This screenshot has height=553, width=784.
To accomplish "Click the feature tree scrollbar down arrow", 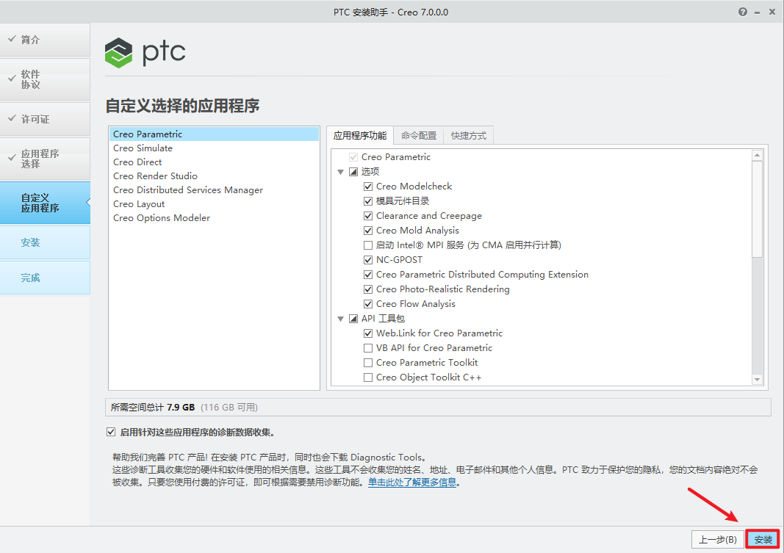I will (757, 379).
